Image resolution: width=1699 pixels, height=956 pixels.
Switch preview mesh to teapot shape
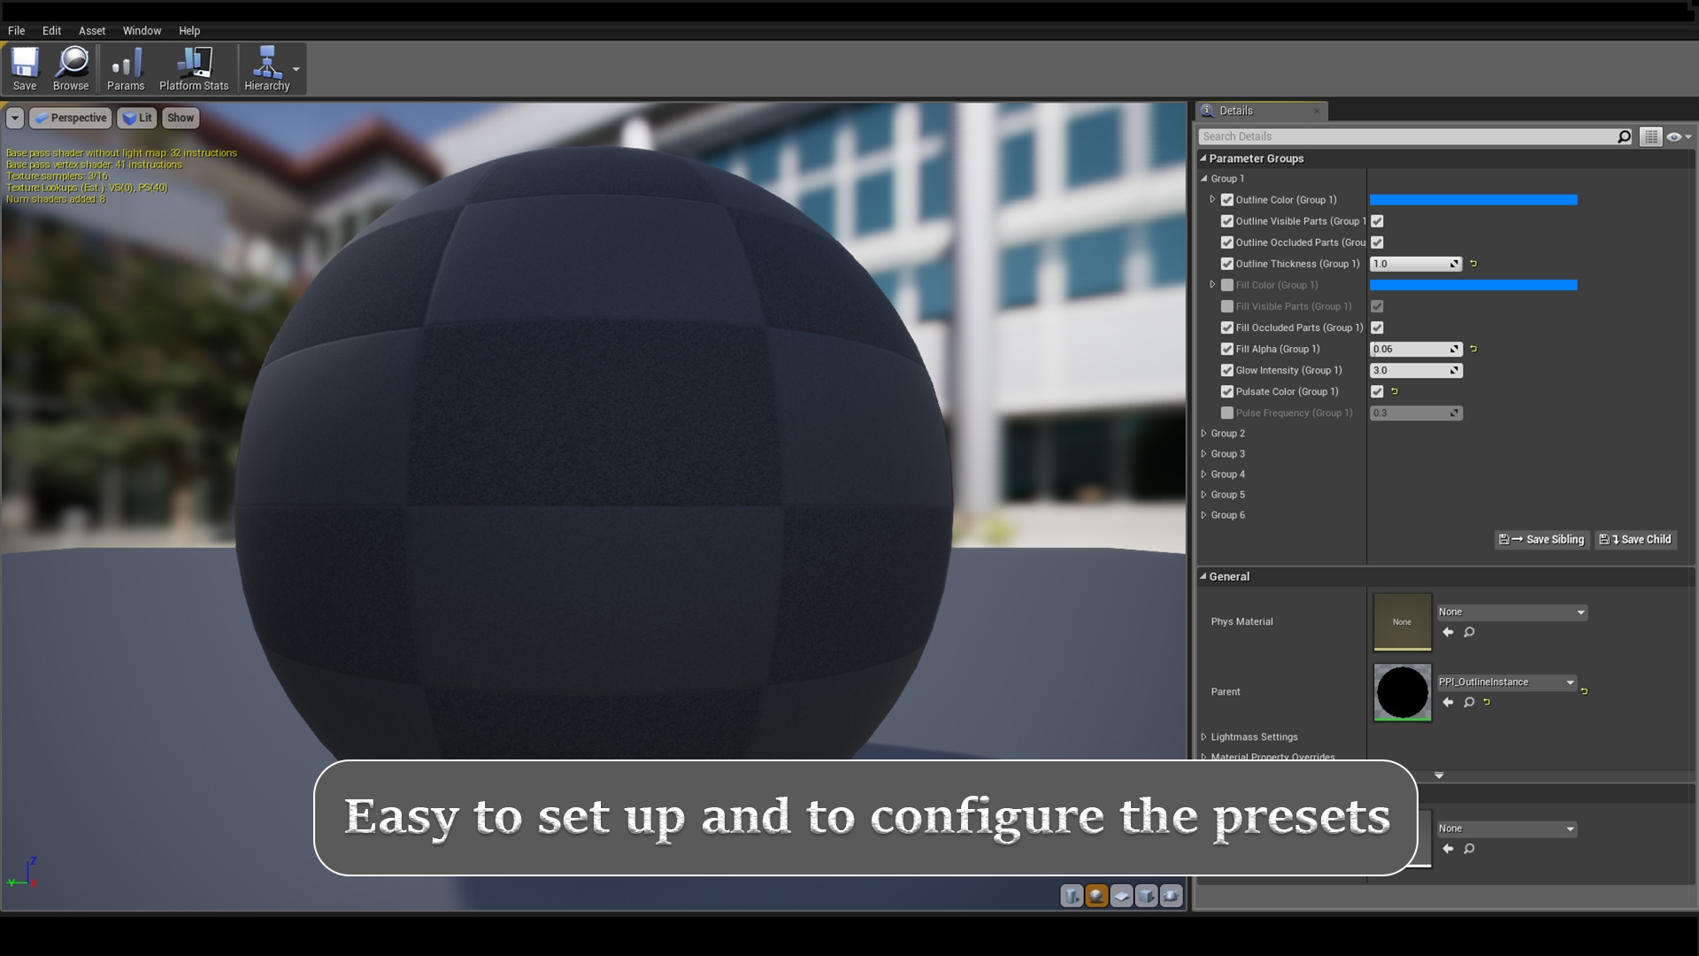coord(1170,896)
